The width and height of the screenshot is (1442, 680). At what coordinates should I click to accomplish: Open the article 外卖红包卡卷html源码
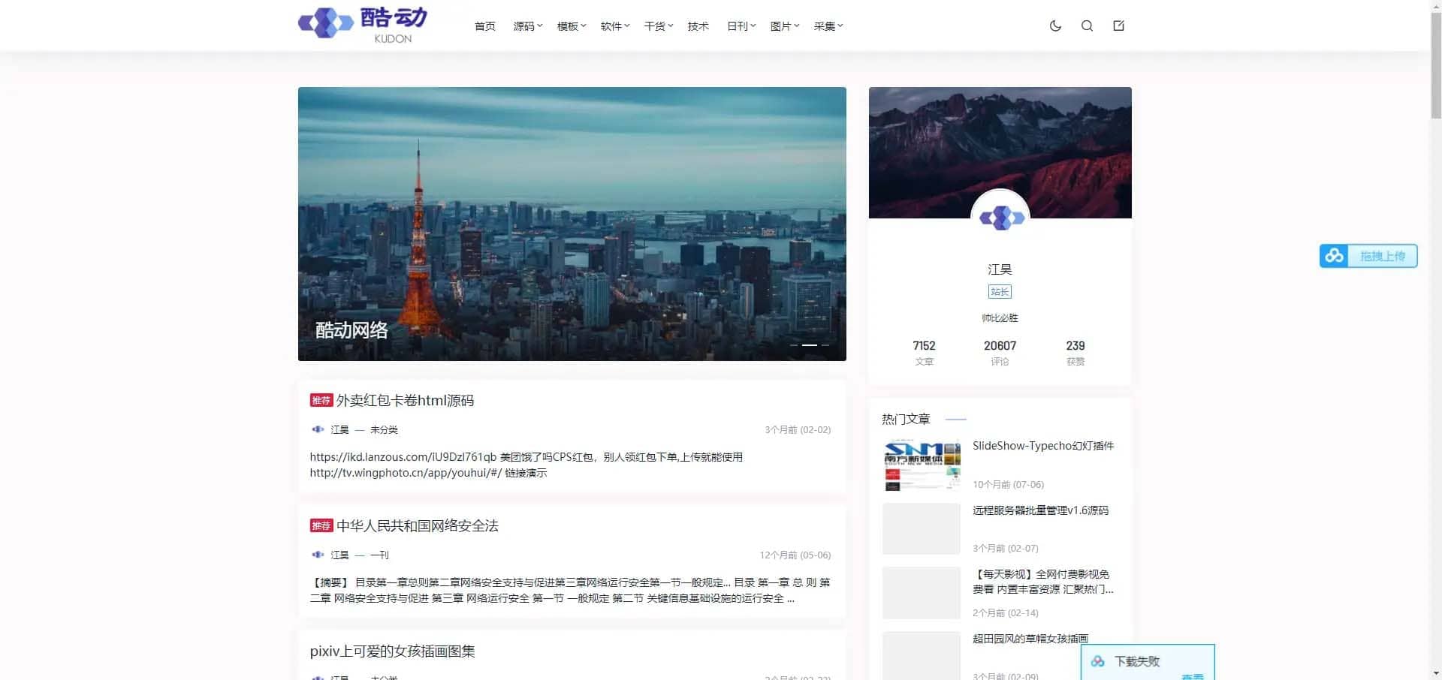(405, 400)
